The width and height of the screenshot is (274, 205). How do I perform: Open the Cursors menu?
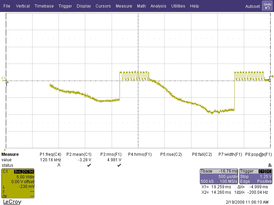coord(103,6)
